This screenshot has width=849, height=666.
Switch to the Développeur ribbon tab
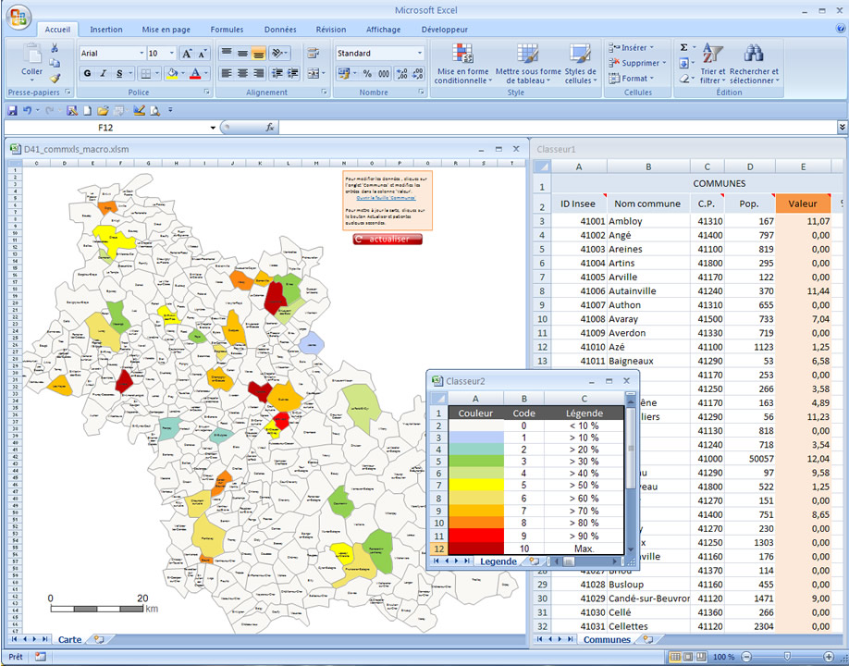445,30
